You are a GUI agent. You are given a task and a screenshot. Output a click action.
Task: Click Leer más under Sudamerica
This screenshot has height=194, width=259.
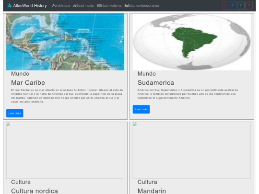[141, 109]
